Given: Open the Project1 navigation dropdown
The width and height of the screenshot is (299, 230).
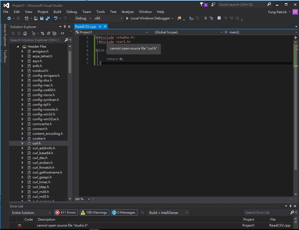Looking at the screenshot, I should pos(112,32).
